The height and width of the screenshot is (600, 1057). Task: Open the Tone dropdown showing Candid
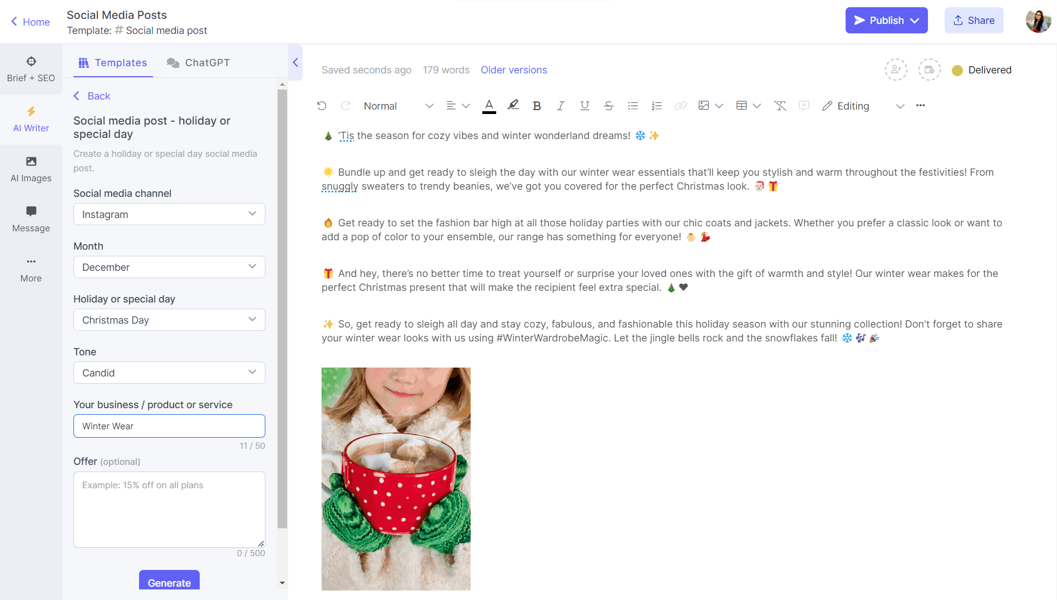169,373
